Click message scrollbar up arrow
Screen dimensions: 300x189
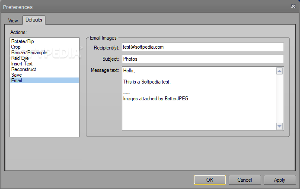click(x=280, y=71)
